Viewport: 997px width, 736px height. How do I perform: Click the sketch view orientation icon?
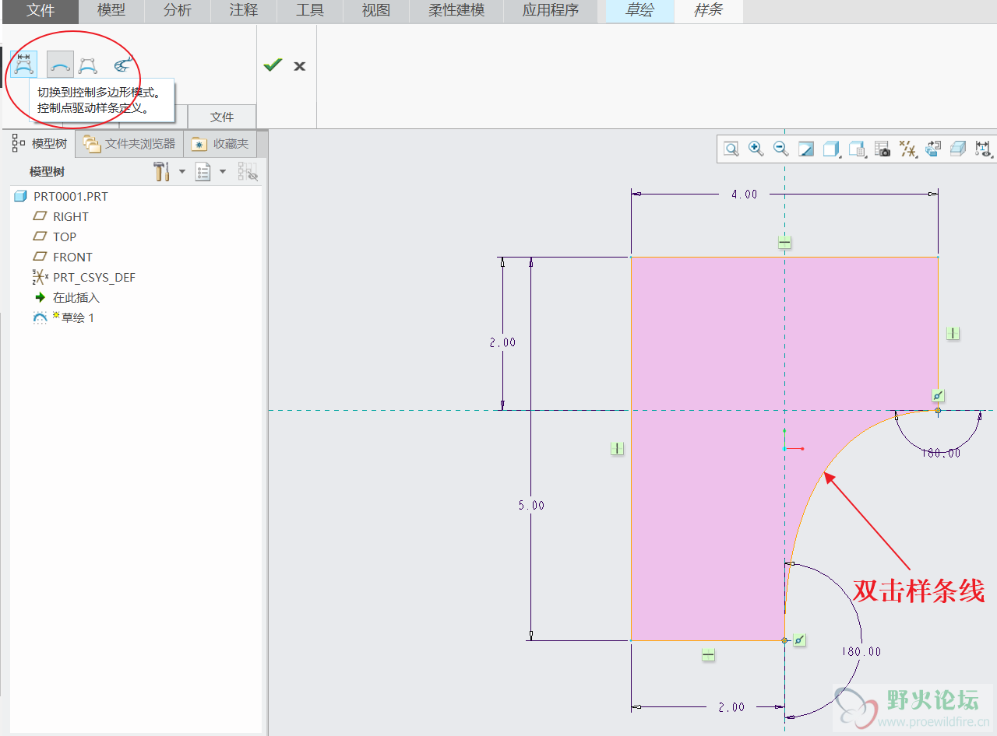[933, 149]
